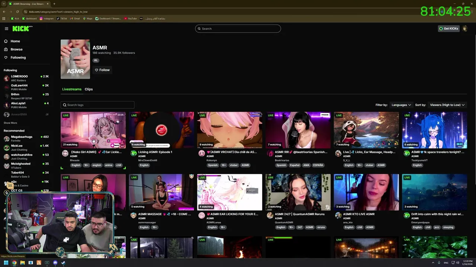
Task: Open the hamburger sidebar menu
Action: (6, 29)
